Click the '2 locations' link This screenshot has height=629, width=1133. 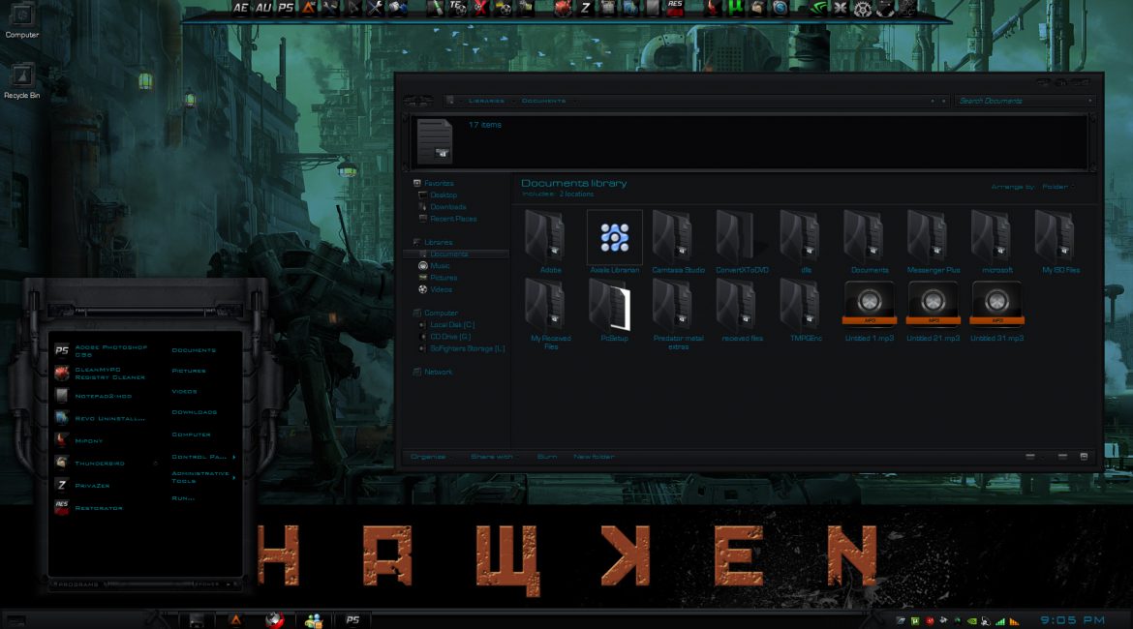point(576,195)
